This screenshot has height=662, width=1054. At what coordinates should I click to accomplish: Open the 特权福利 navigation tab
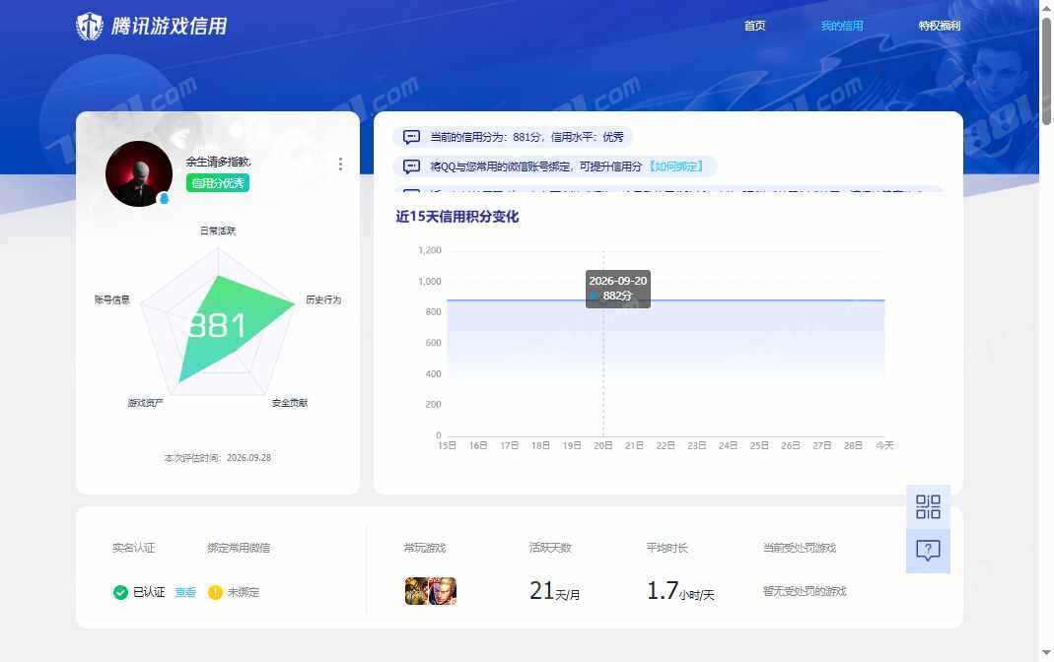pyautogui.click(x=939, y=26)
